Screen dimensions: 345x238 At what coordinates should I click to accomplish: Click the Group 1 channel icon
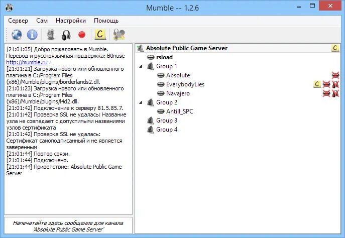(151, 66)
